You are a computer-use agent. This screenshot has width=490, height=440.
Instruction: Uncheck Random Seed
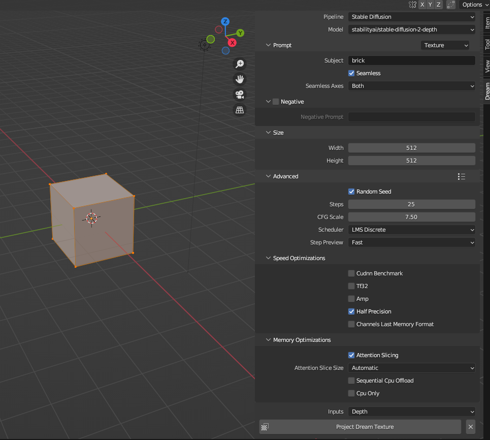tap(351, 192)
